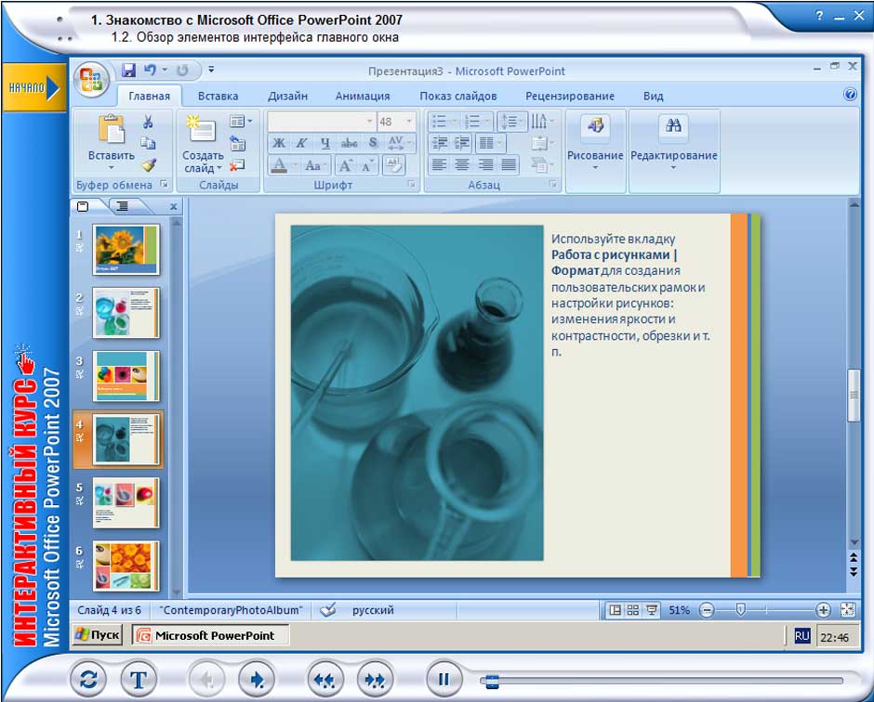
Task: Click the spell check icon in the status bar
Action: [x=327, y=610]
